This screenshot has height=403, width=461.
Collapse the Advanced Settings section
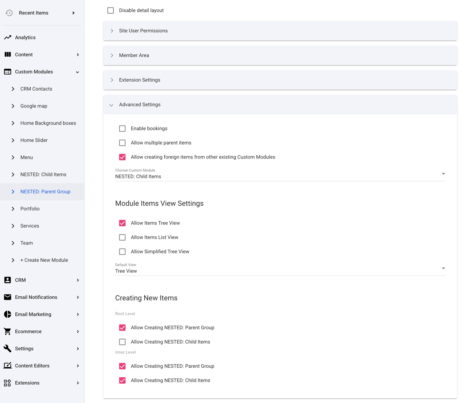click(111, 105)
